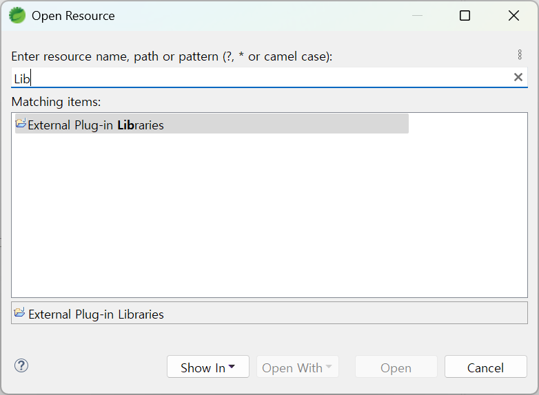Click the greyed-out minimize icon in title bar
Viewport: 539px width, 395px height.
point(417,15)
